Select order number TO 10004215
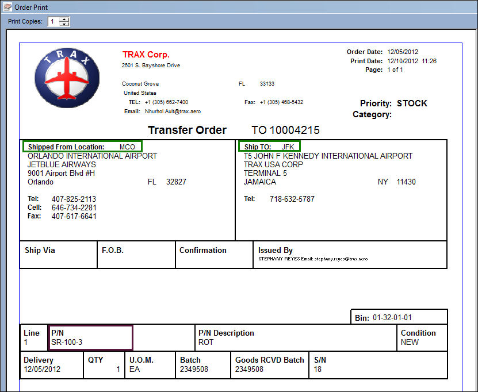This screenshot has height=392, width=478. pyautogui.click(x=285, y=130)
